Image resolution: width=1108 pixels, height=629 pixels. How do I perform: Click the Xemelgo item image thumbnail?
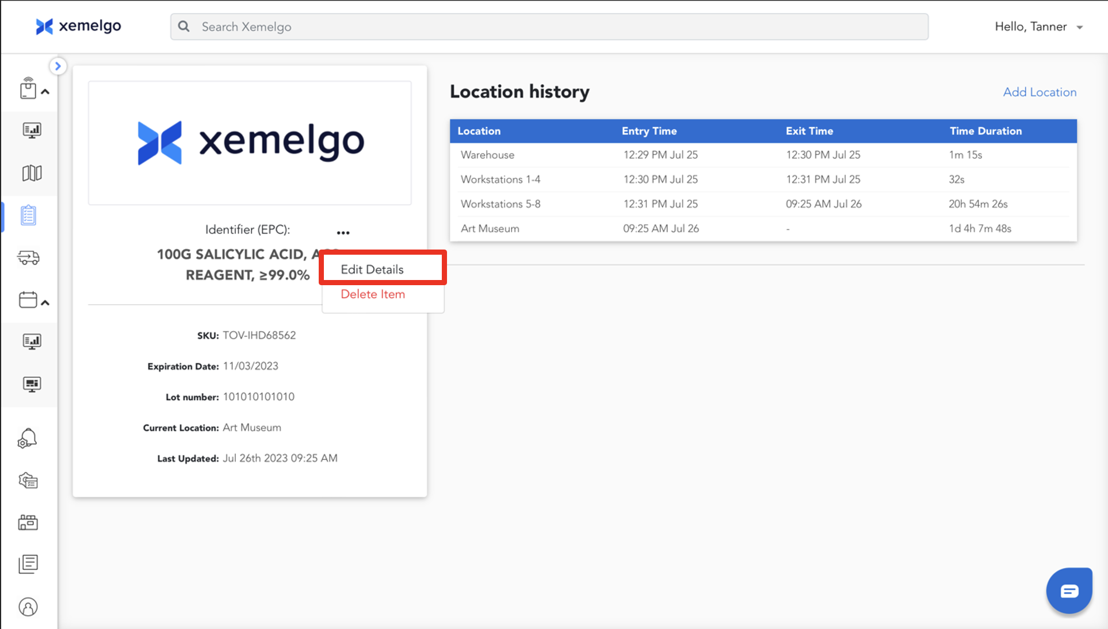pyautogui.click(x=250, y=143)
